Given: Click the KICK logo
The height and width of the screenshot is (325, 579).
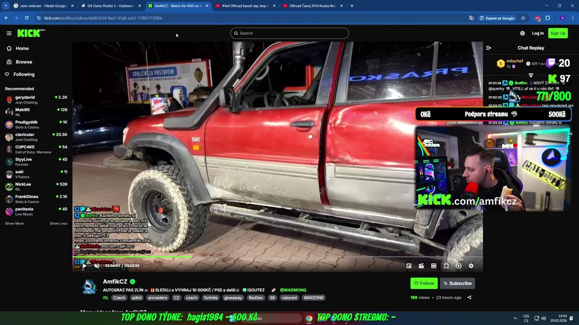Looking at the screenshot, I should (29, 33).
